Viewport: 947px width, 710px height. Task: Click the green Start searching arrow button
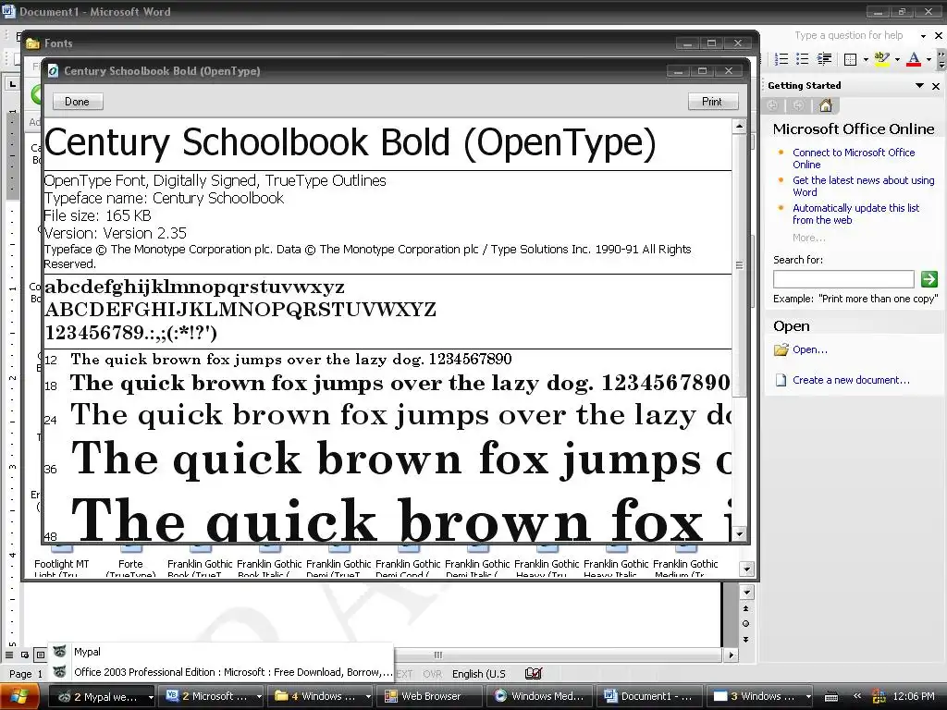click(929, 279)
